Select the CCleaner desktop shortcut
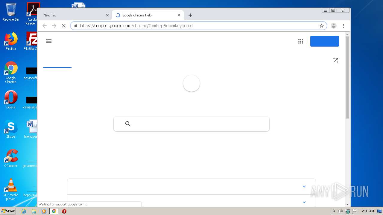 (11, 158)
